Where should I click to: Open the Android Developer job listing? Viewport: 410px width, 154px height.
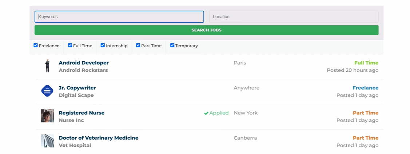pos(84,63)
